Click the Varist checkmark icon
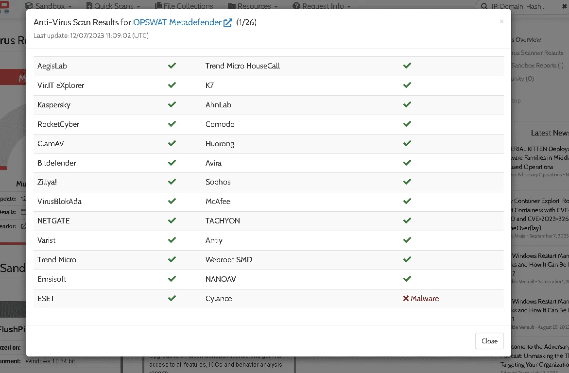This screenshot has width=569, height=373. tap(172, 240)
